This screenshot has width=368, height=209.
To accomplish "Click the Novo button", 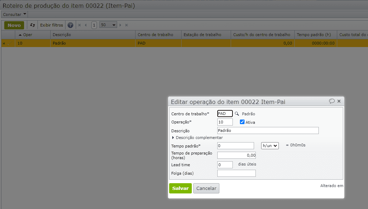I will pyautogui.click(x=14, y=25).
